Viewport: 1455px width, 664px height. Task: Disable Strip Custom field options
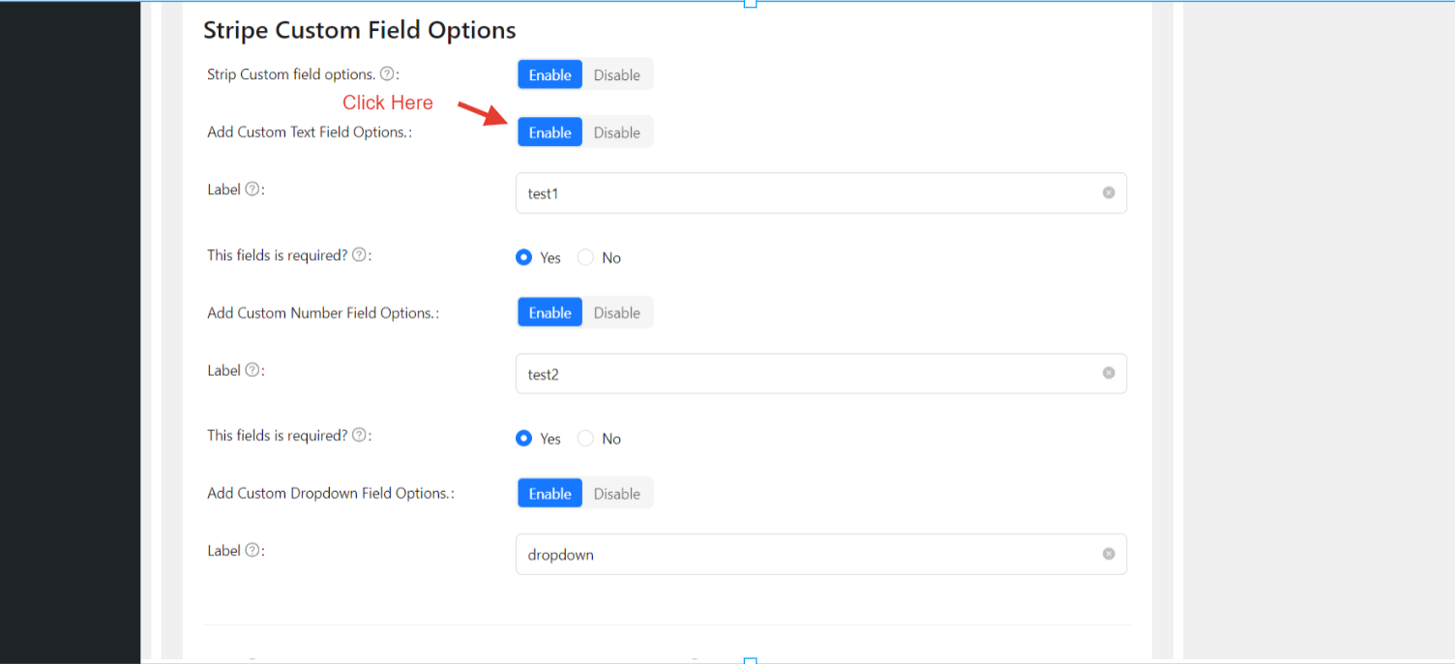tap(616, 75)
